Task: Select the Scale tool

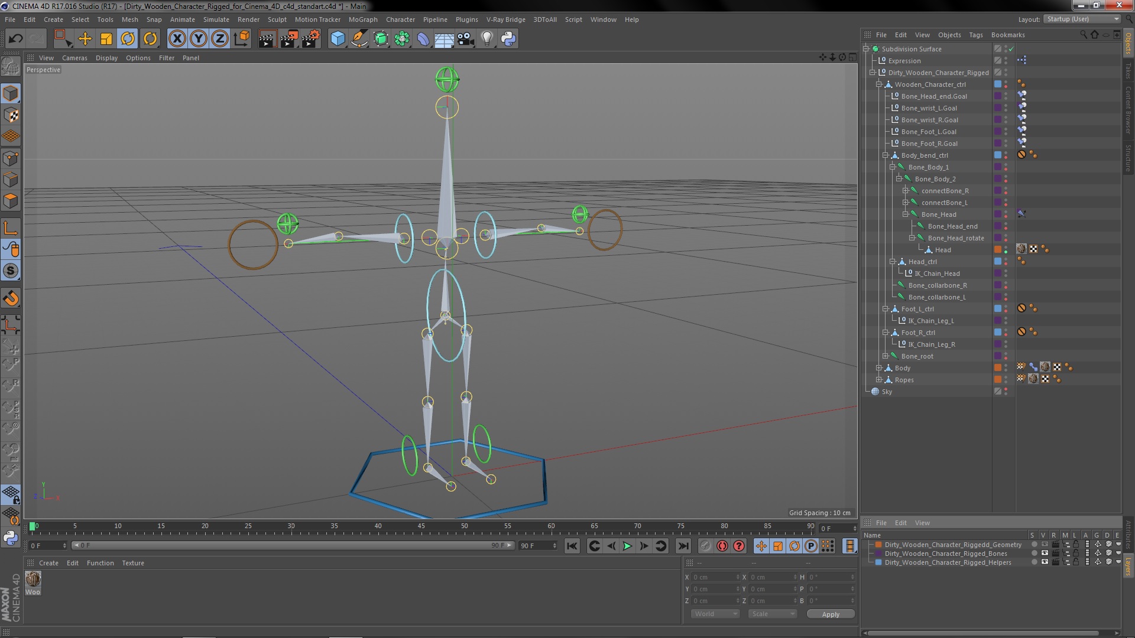Action: pyautogui.click(x=106, y=39)
